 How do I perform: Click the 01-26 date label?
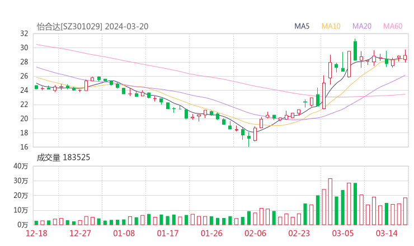pyautogui.click(x=211, y=233)
